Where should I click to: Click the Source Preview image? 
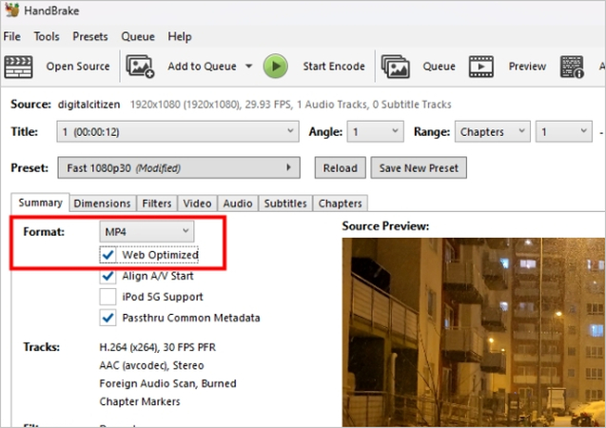click(474, 332)
